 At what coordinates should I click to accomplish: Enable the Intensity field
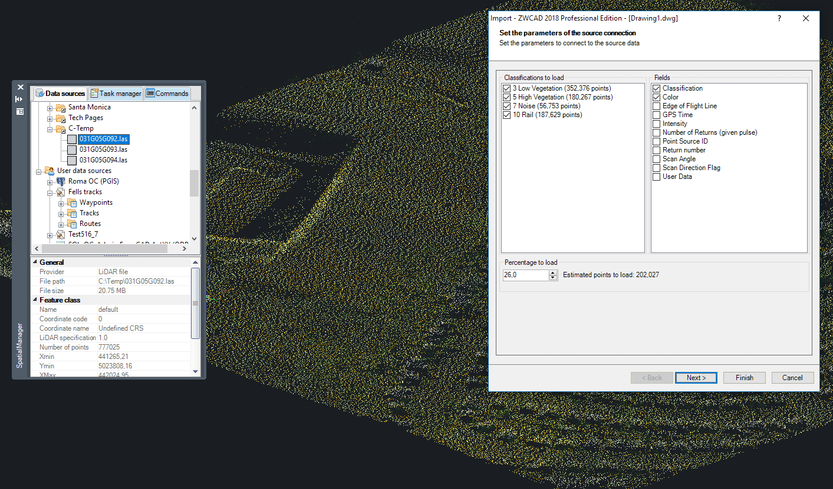click(x=656, y=124)
